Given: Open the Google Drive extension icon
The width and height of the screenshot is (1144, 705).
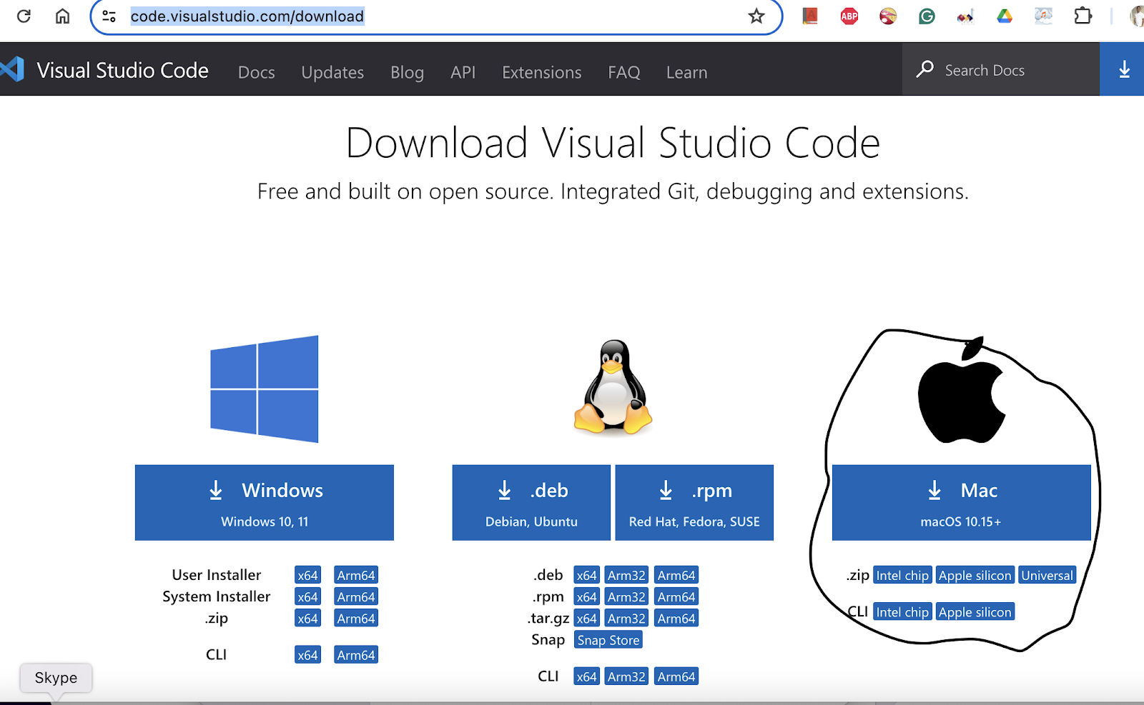Looking at the screenshot, I should (1005, 16).
